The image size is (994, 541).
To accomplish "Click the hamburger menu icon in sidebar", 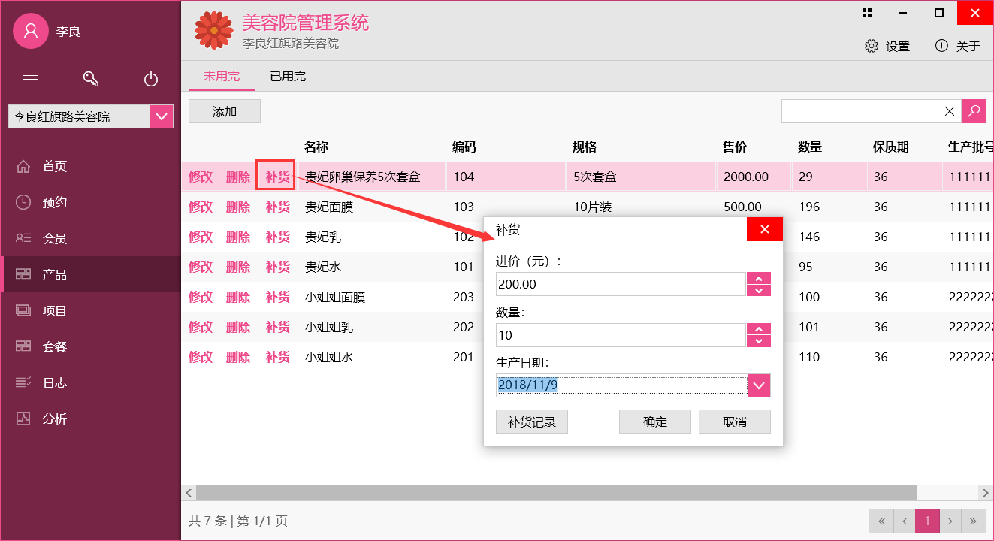I will pos(31,79).
